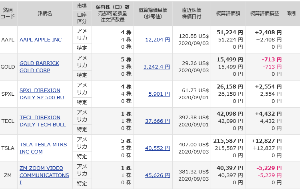303x191 pixels.
Task: Click the 銘柄コード column header
Action: [x=8, y=13]
